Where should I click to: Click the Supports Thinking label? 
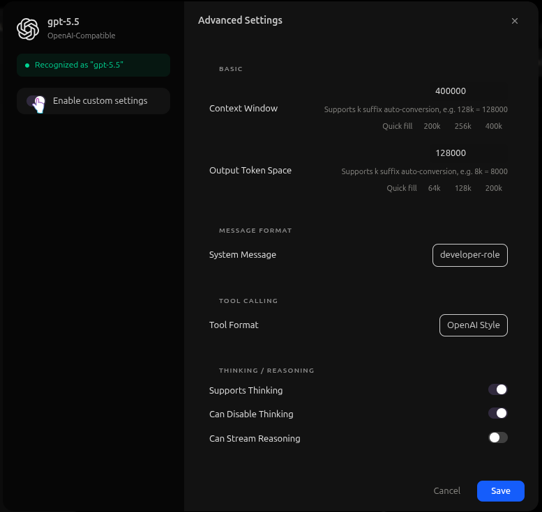point(246,391)
